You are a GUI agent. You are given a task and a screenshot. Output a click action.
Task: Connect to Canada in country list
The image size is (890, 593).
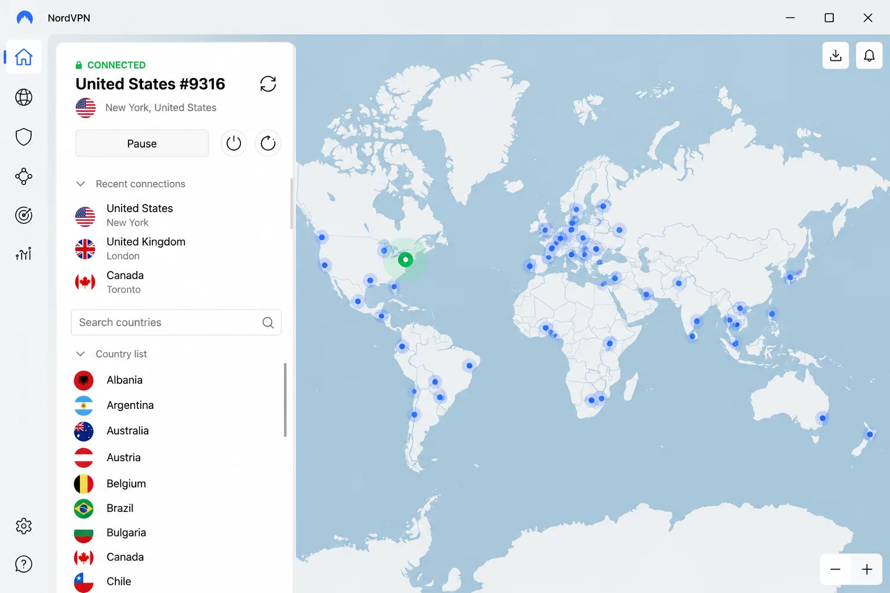click(177, 557)
